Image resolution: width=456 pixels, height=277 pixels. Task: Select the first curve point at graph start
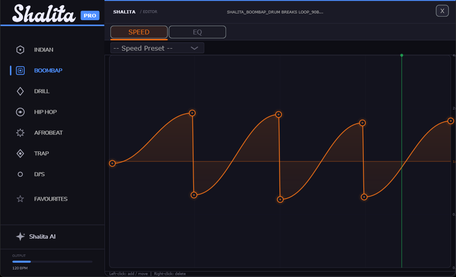[112, 164]
